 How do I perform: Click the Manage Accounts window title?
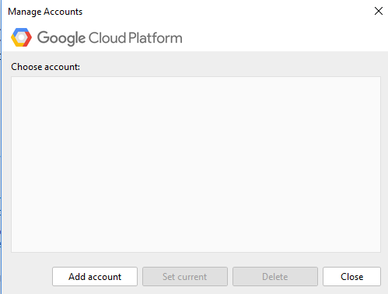coord(45,12)
